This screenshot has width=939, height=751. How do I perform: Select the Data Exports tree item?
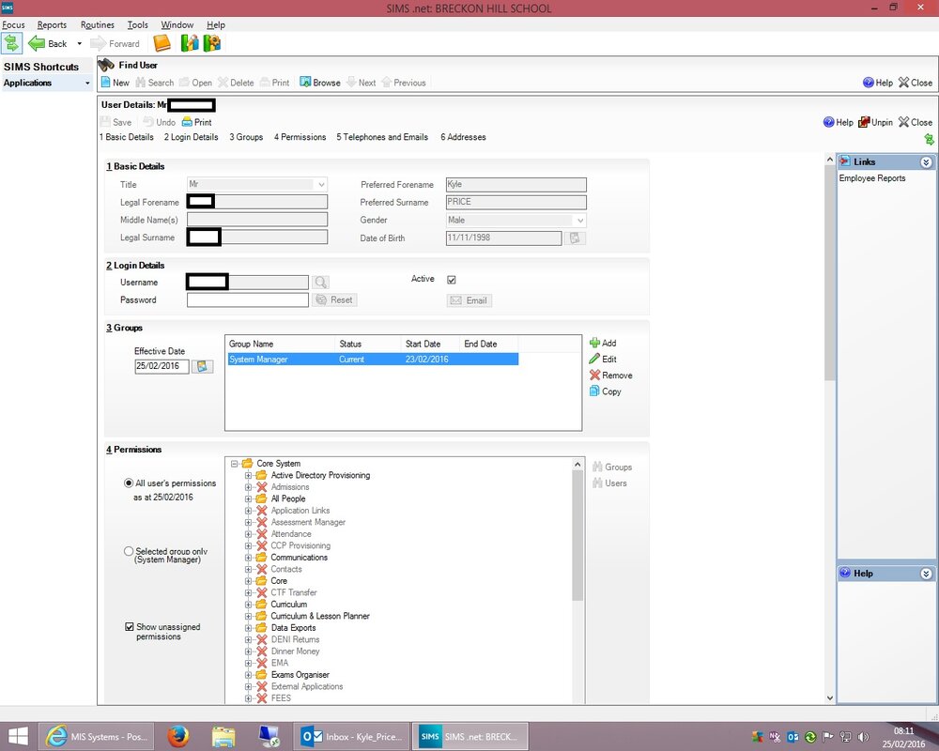[293, 628]
